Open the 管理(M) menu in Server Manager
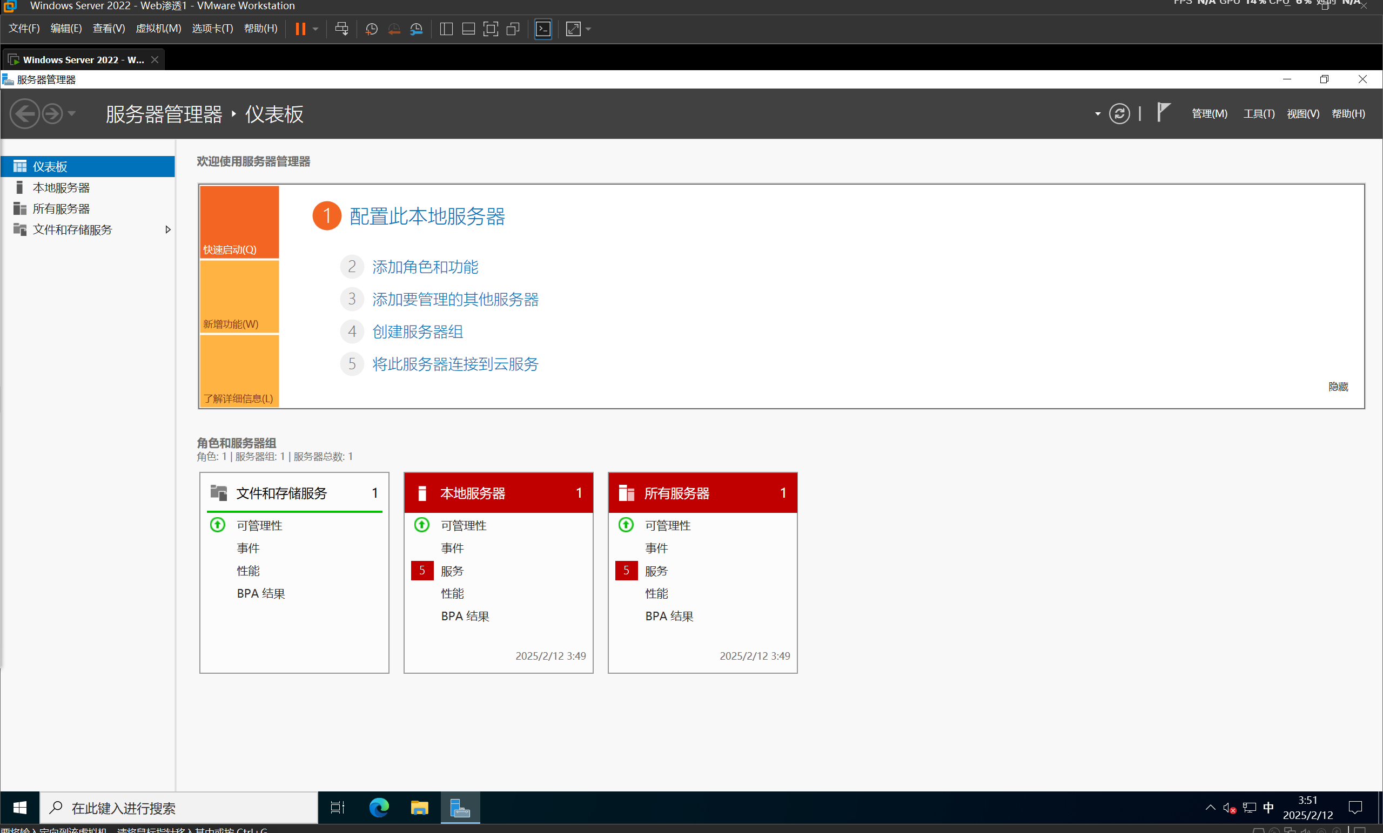This screenshot has width=1383, height=833. point(1209,114)
